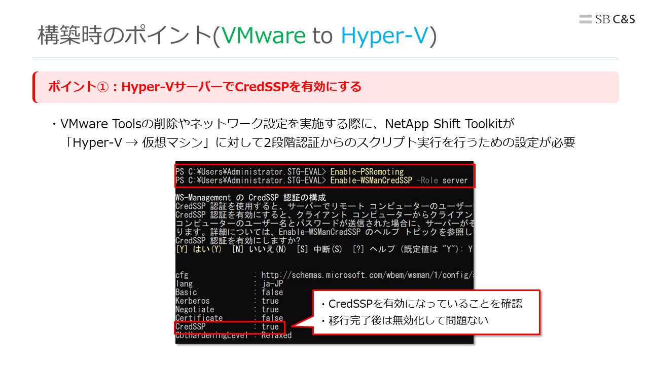Click the Enable-PSRemoting command text
The image size is (649, 365).
click(x=367, y=171)
